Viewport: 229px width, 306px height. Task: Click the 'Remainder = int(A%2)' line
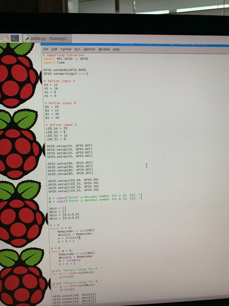[x=76, y=231]
